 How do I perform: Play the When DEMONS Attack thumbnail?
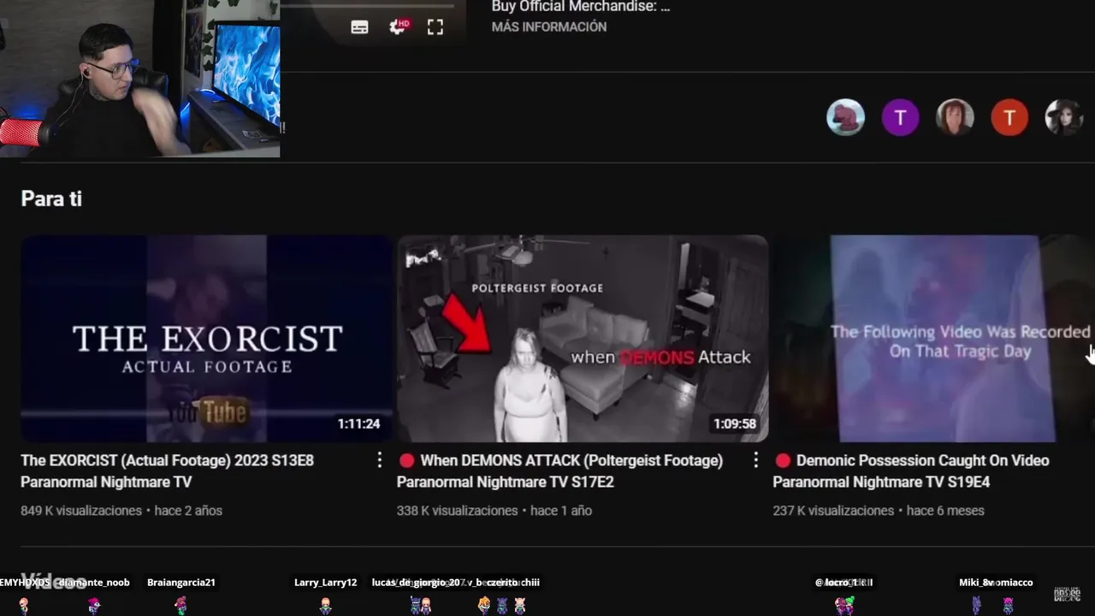click(583, 339)
